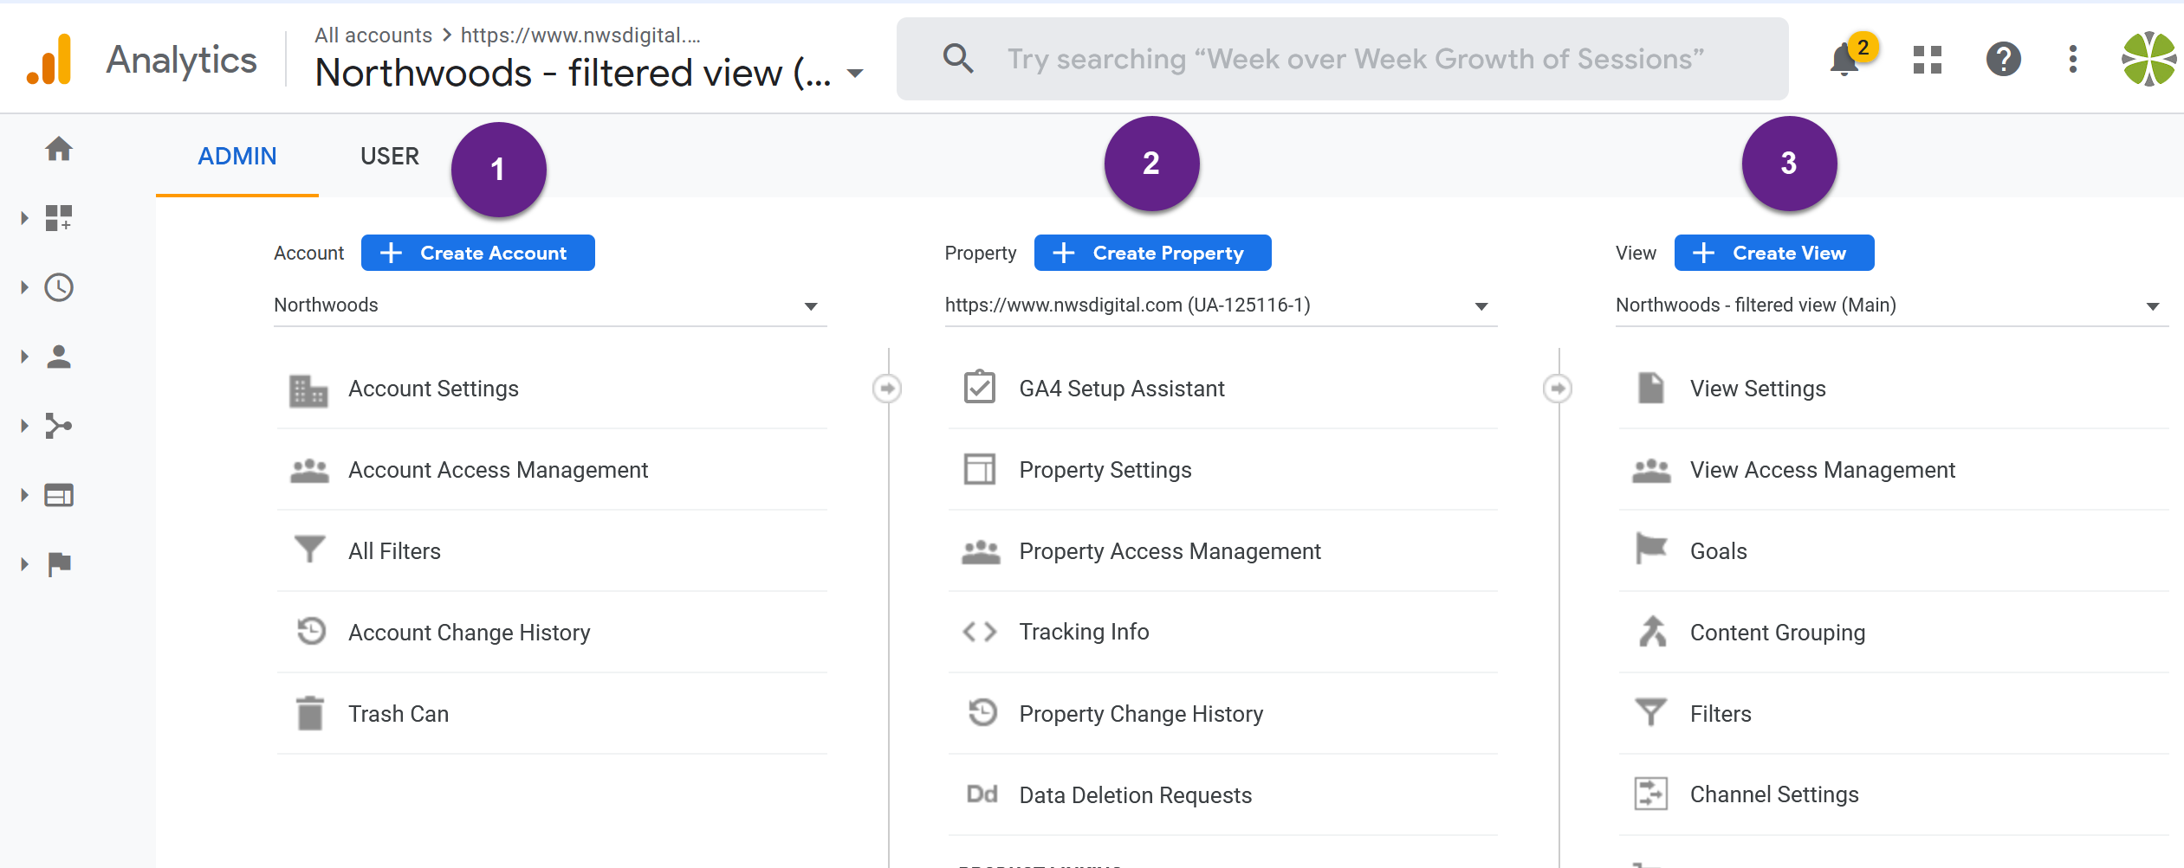Screen dimensions: 2184x868
Task: Expand the Audience sidebar section arrow
Action: click(x=24, y=357)
